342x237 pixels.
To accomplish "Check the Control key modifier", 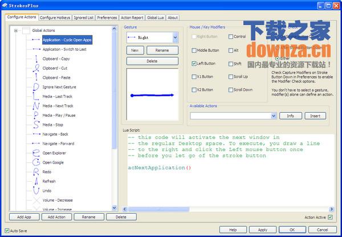I will point(231,36).
